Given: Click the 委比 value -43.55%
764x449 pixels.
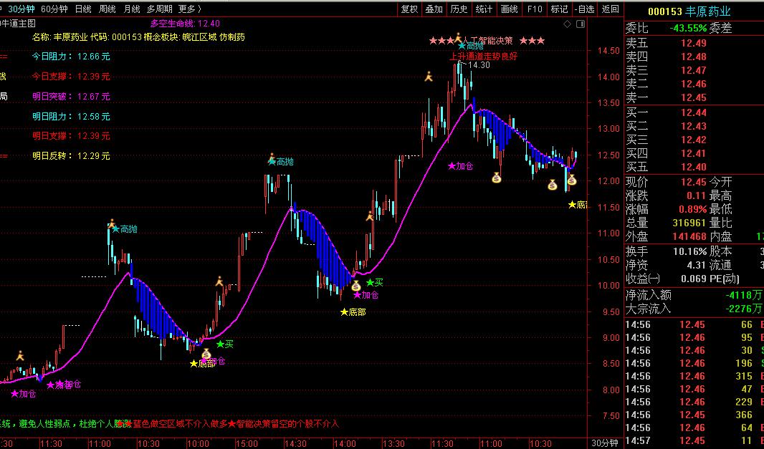Looking at the screenshot, I should [687, 28].
